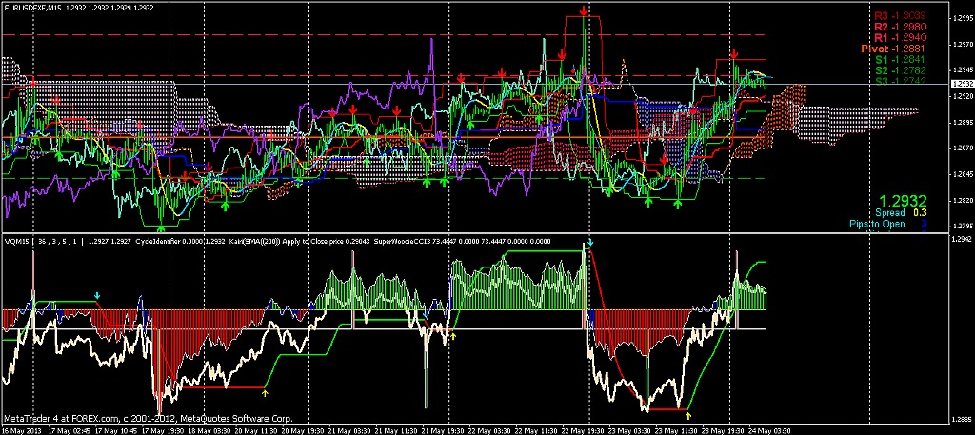The width and height of the screenshot is (975, 435).
Task: Click the 1.2995 price axis label
Action: (963, 19)
